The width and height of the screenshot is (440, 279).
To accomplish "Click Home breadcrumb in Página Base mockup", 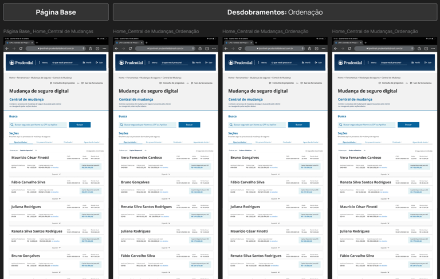I will (x=12, y=78).
